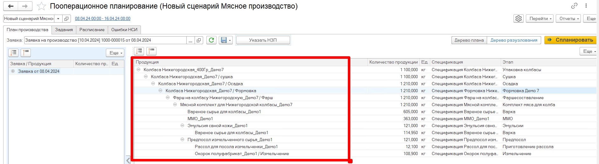Switch to Дерево плана view

point(469,40)
